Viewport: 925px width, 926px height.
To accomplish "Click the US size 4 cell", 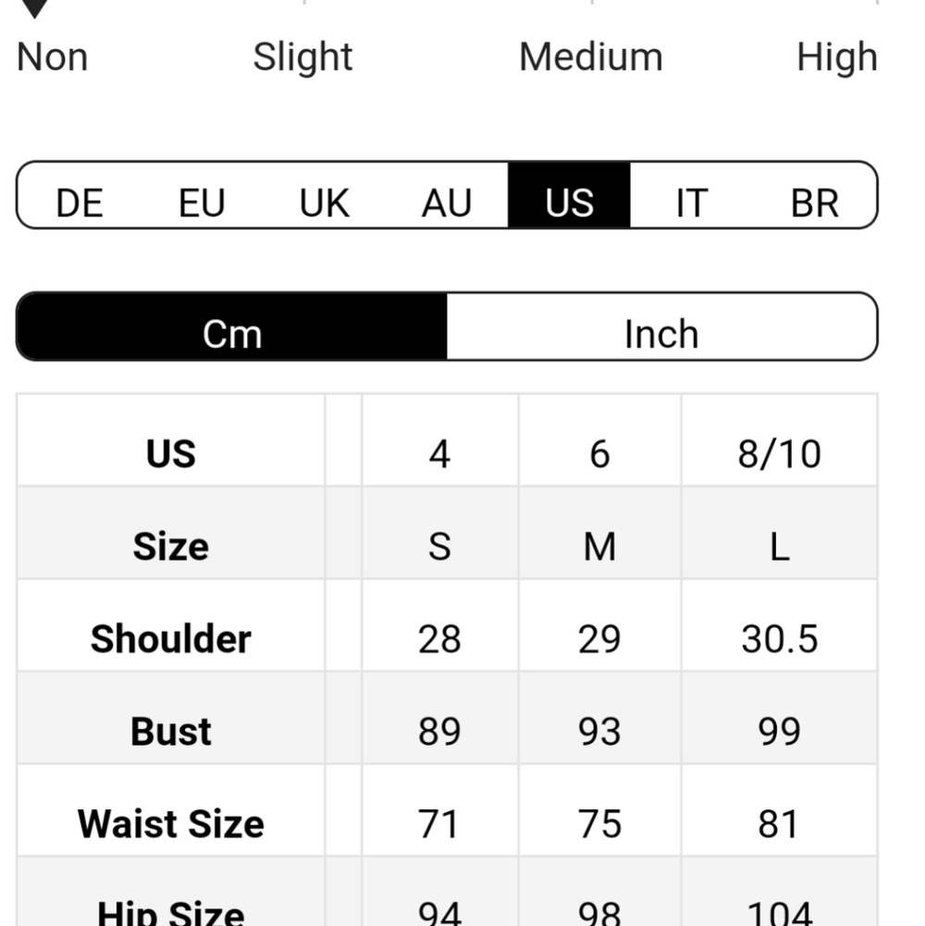I will pos(439,453).
